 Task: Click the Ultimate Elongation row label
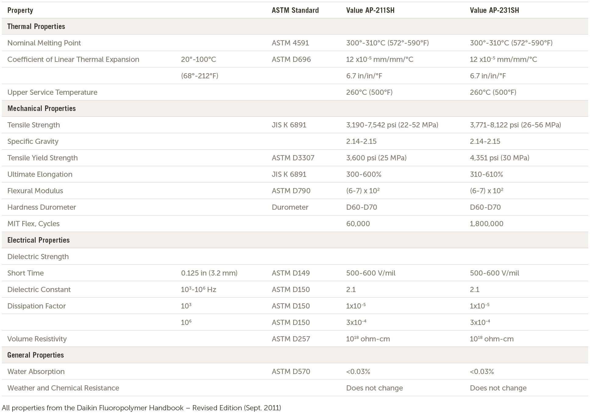[x=40, y=174]
